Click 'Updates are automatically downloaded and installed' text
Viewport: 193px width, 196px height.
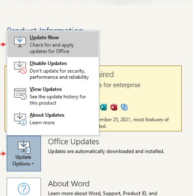(x=106, y=151)
